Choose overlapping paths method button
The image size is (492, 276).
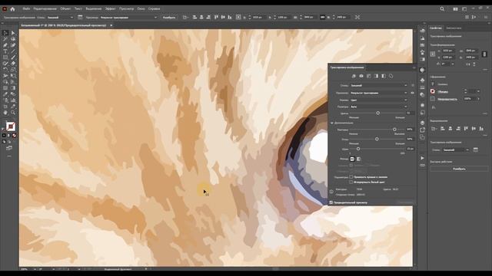pos(359,159)
